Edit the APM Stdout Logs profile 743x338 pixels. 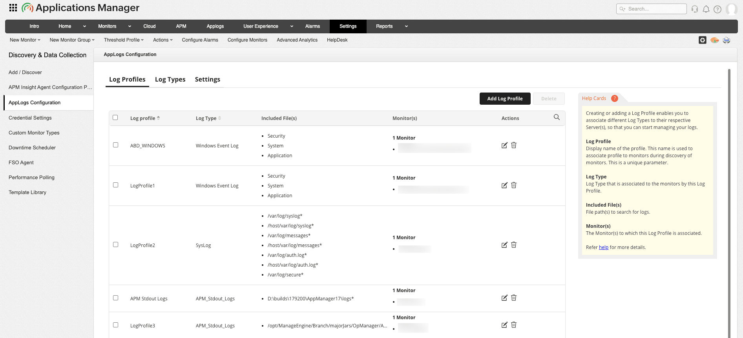point(504,298)
